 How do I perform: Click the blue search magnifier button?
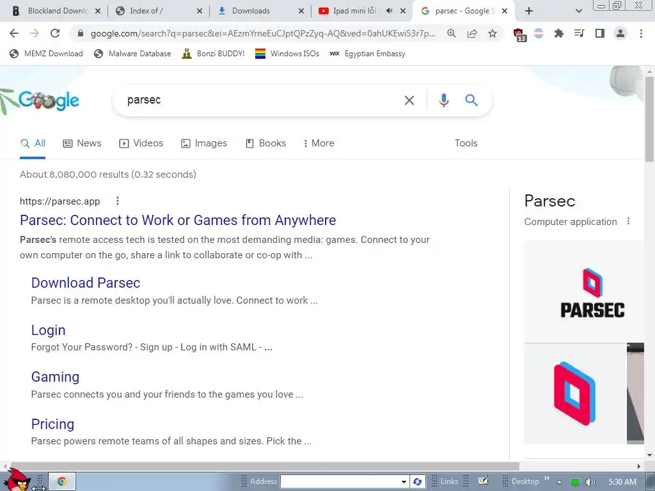471,100
